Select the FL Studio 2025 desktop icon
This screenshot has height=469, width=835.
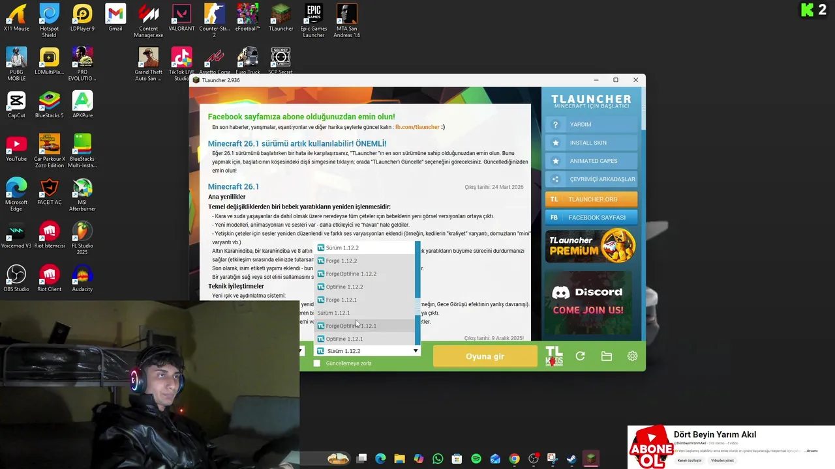82,238
